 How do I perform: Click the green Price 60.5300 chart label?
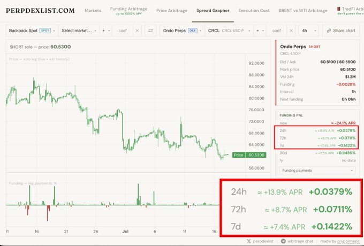(249, 155)
